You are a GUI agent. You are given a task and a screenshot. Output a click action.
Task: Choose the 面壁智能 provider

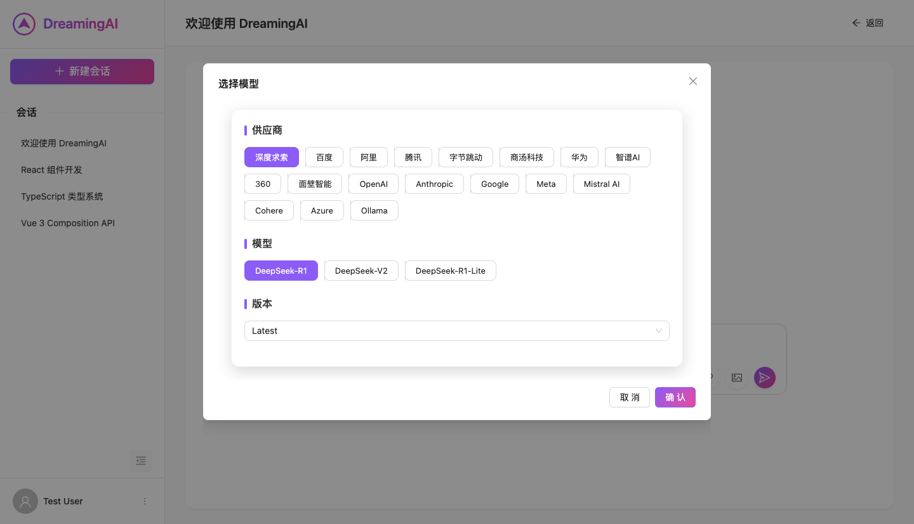pyautogui.click(x=315, y=184)
